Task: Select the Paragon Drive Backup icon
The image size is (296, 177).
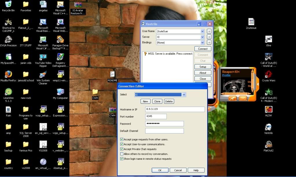Action: click(60, 43)
